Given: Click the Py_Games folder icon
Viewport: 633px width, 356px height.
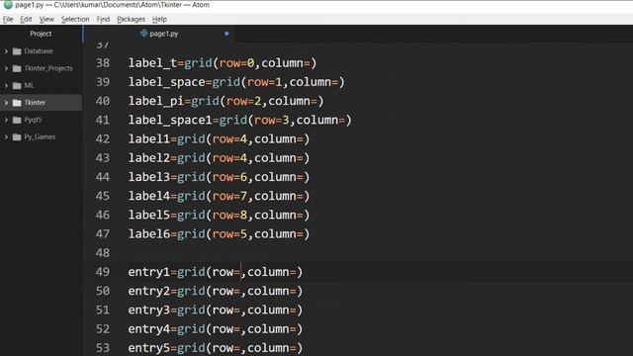Looking at the screenshot, I should click(17, 136).
